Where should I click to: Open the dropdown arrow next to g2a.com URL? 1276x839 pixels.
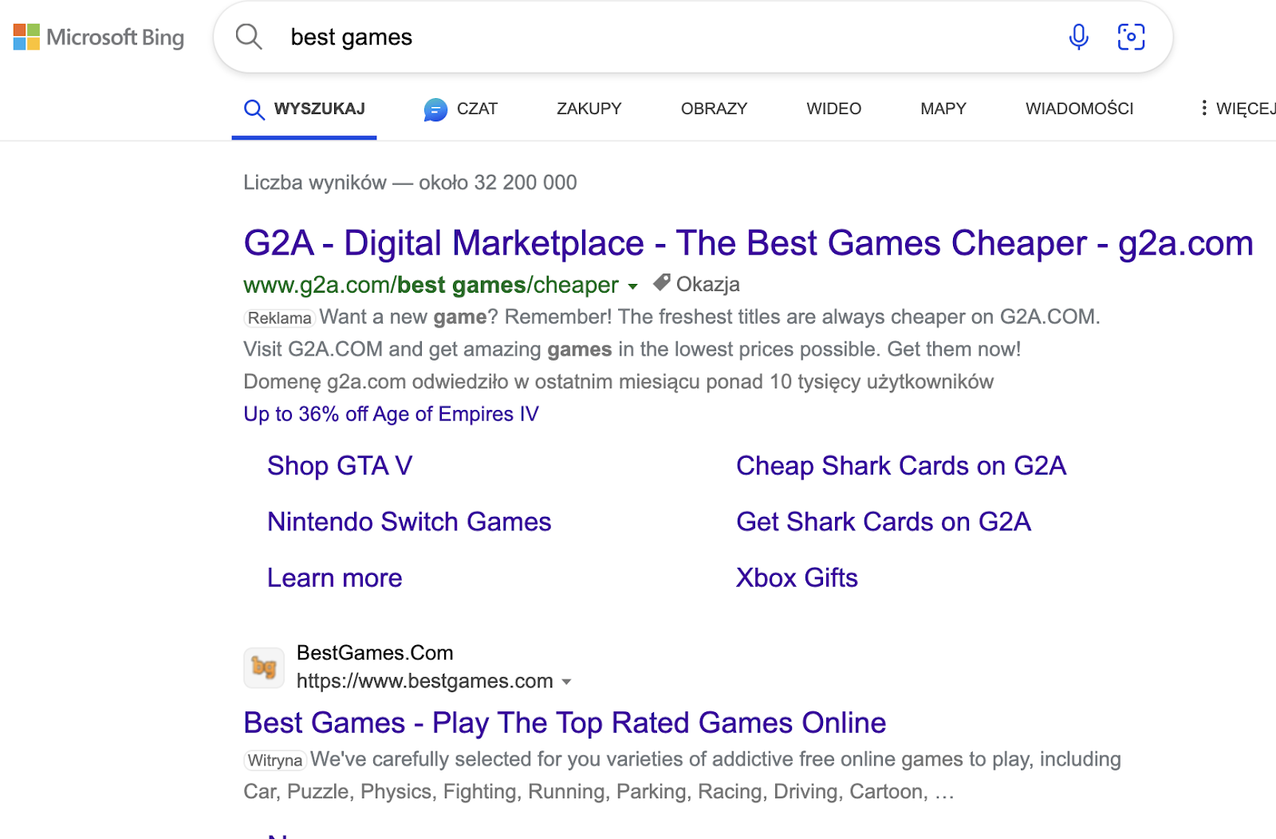click(632, 286)
